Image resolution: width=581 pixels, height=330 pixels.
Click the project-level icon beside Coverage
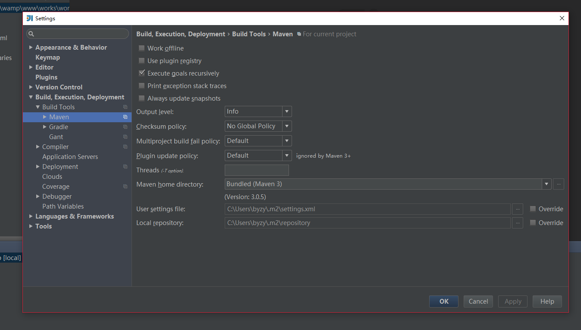click(125, 187)
